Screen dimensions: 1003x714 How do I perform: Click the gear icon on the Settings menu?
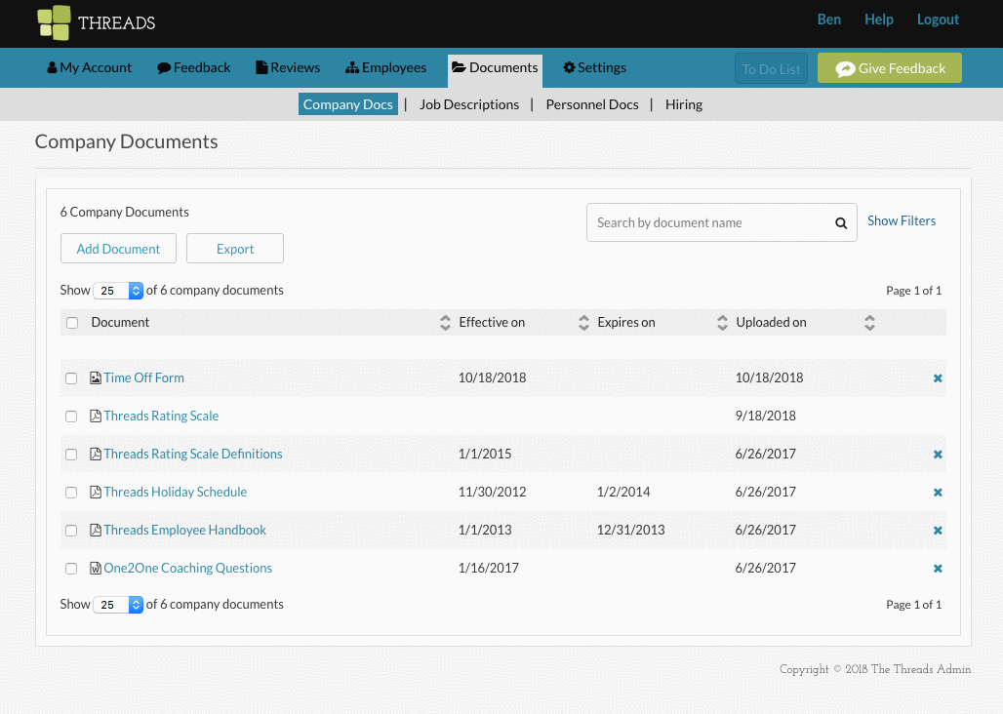pos(567,67)
